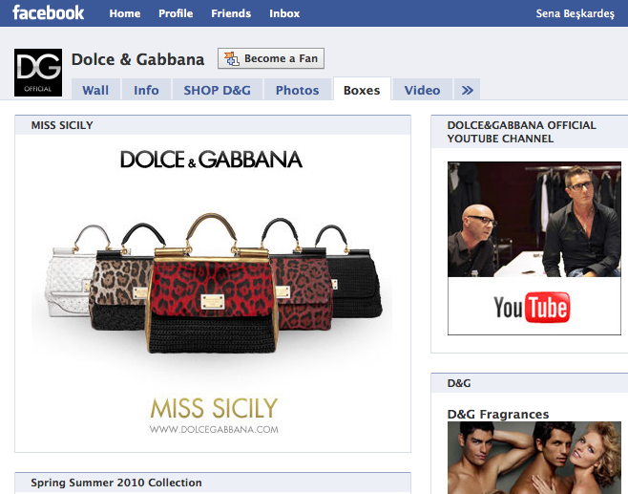This screenshot has width=628, height=494.
Task: Click the Dolce & Gabbana page title
Action: [137, 59]
